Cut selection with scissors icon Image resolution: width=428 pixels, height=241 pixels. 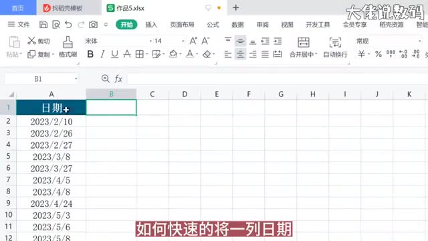pos(31,41)
